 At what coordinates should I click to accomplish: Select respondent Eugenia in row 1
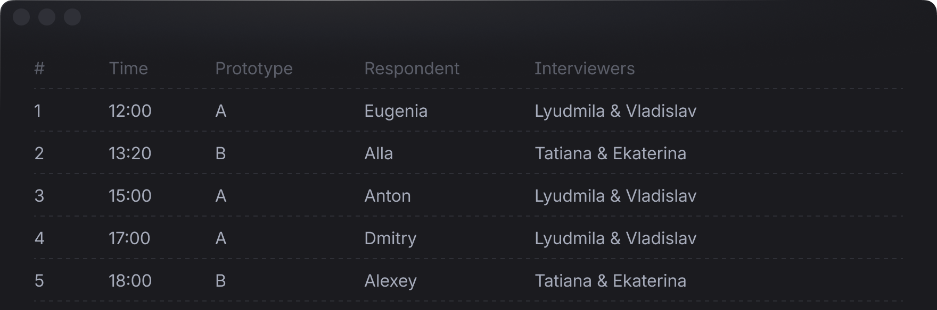396,111
